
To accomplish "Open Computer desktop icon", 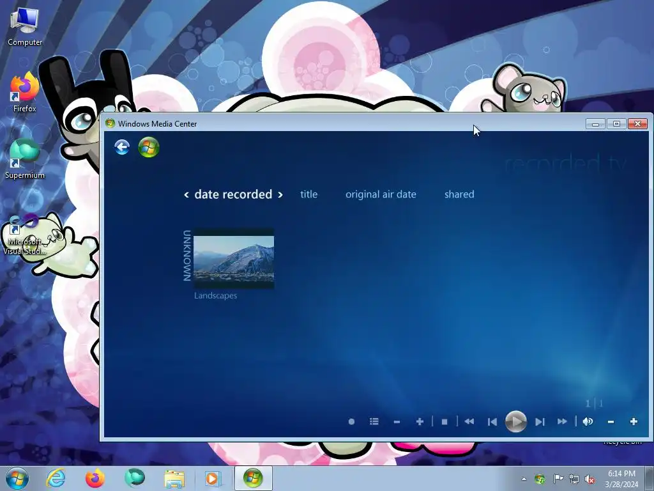I will point(25,27).
